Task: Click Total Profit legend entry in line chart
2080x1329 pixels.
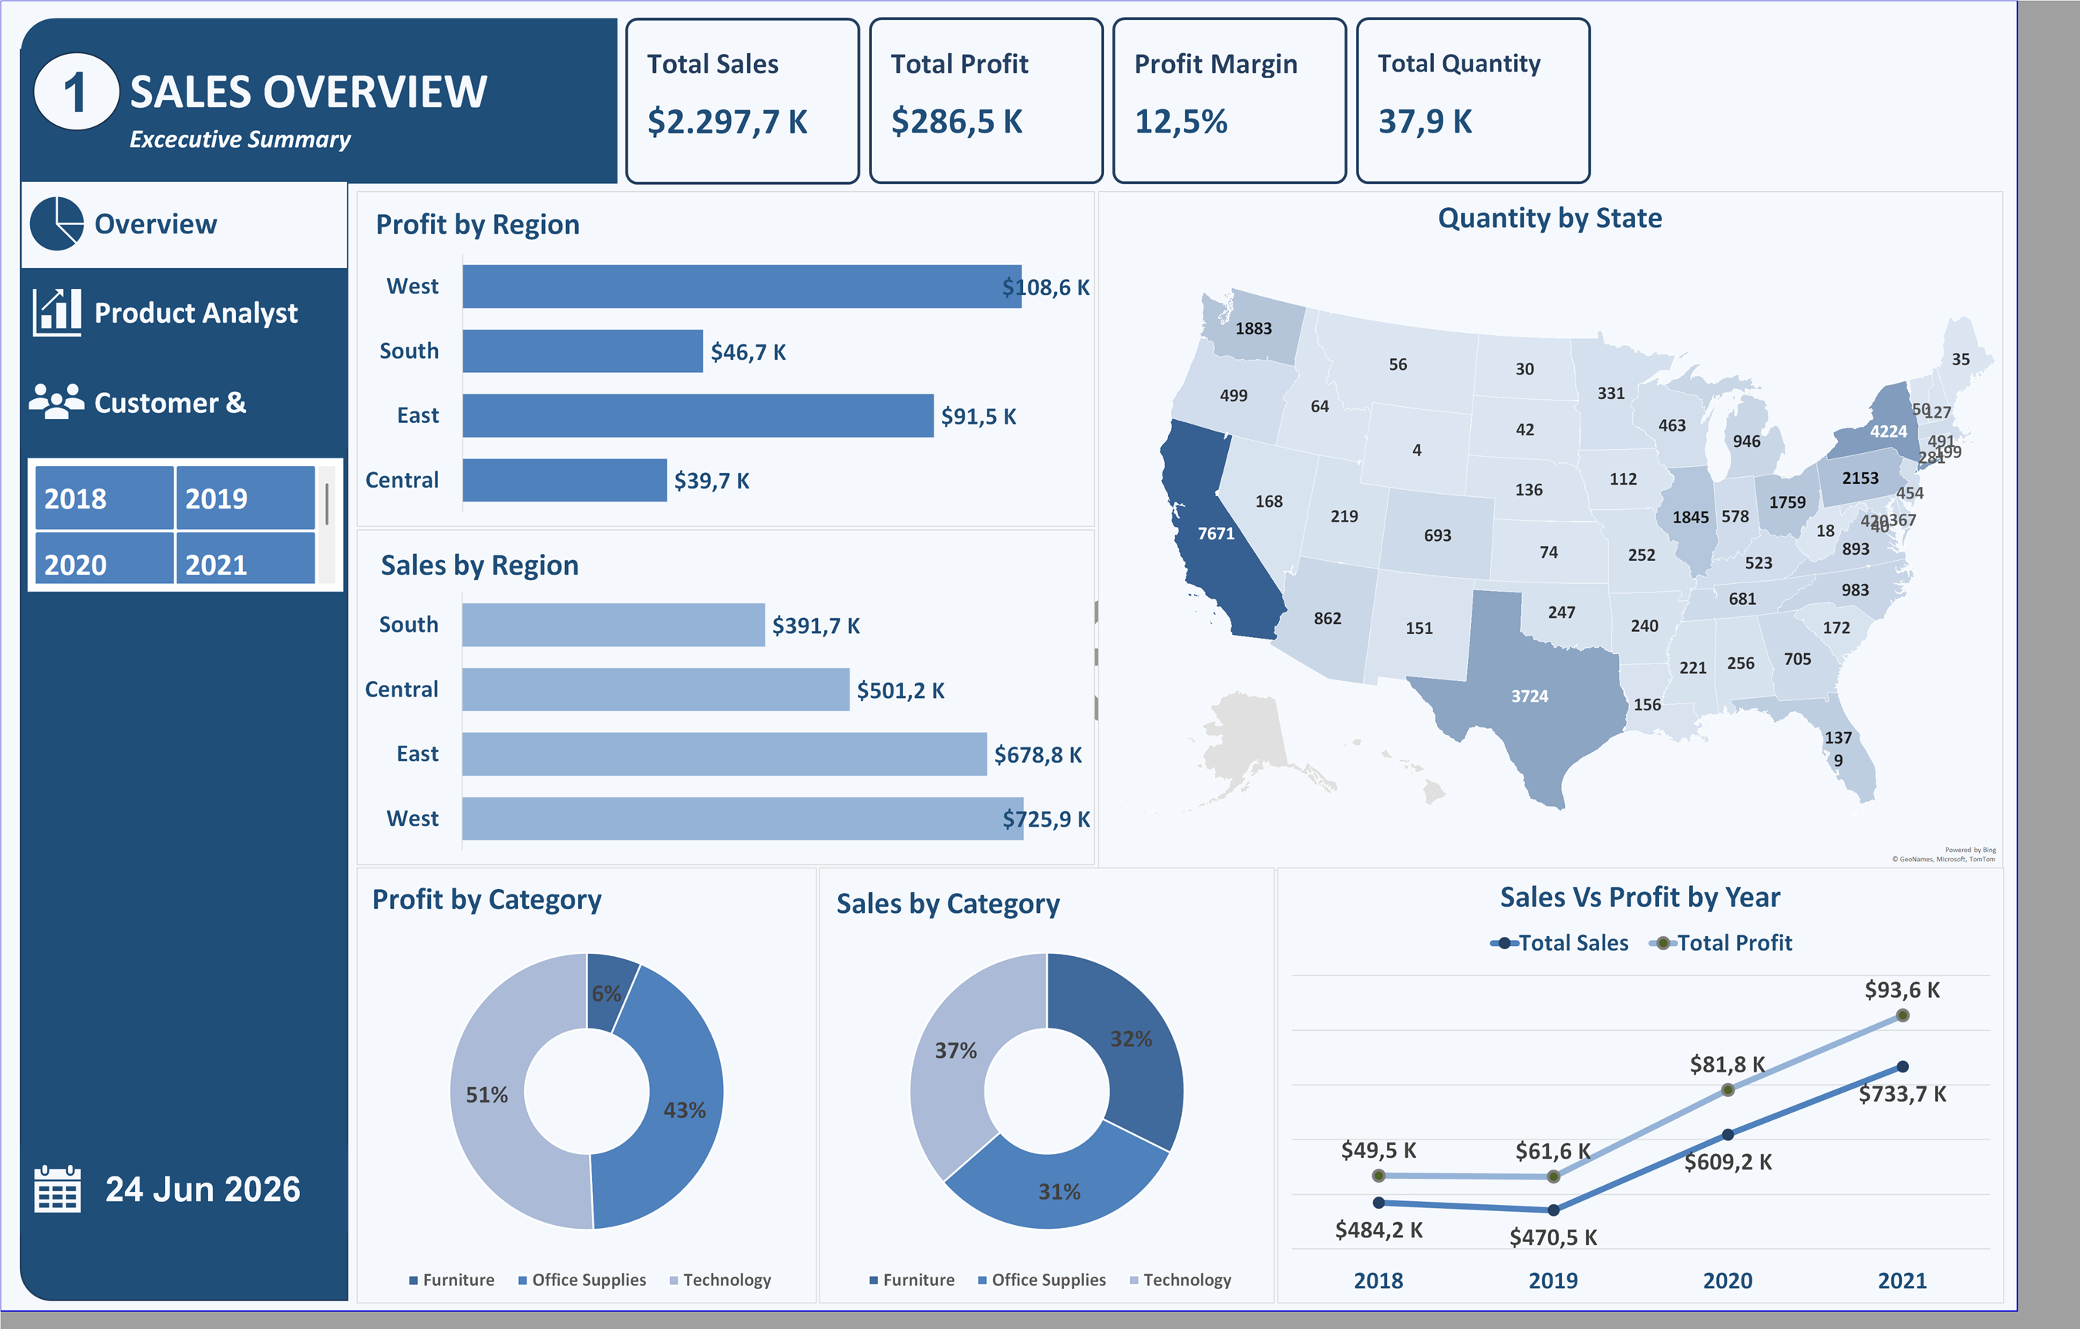Action: coord(1721,942)
